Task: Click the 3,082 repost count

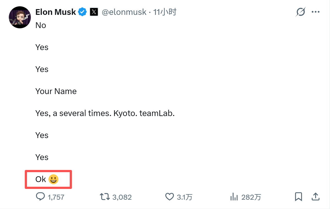Action: click(122, 197)
